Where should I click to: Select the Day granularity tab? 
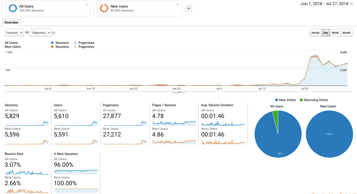tap(325, 33)
